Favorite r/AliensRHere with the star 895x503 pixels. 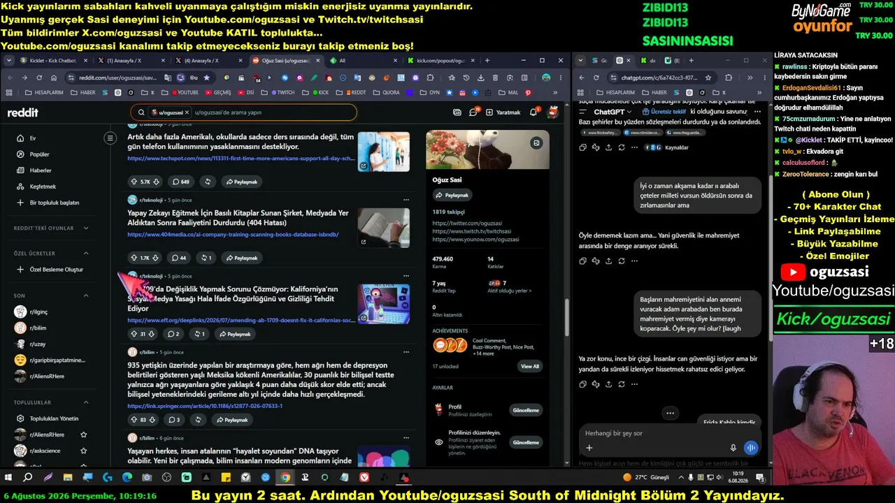click(84, 435)
